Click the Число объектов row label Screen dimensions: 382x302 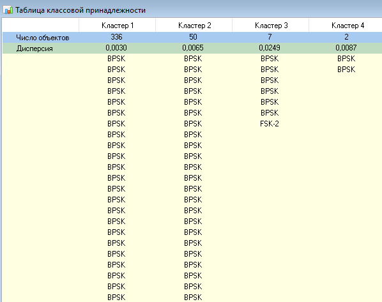coord(43,38)
